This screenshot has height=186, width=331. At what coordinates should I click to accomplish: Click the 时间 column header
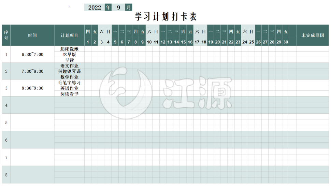[x=32, y=35]
